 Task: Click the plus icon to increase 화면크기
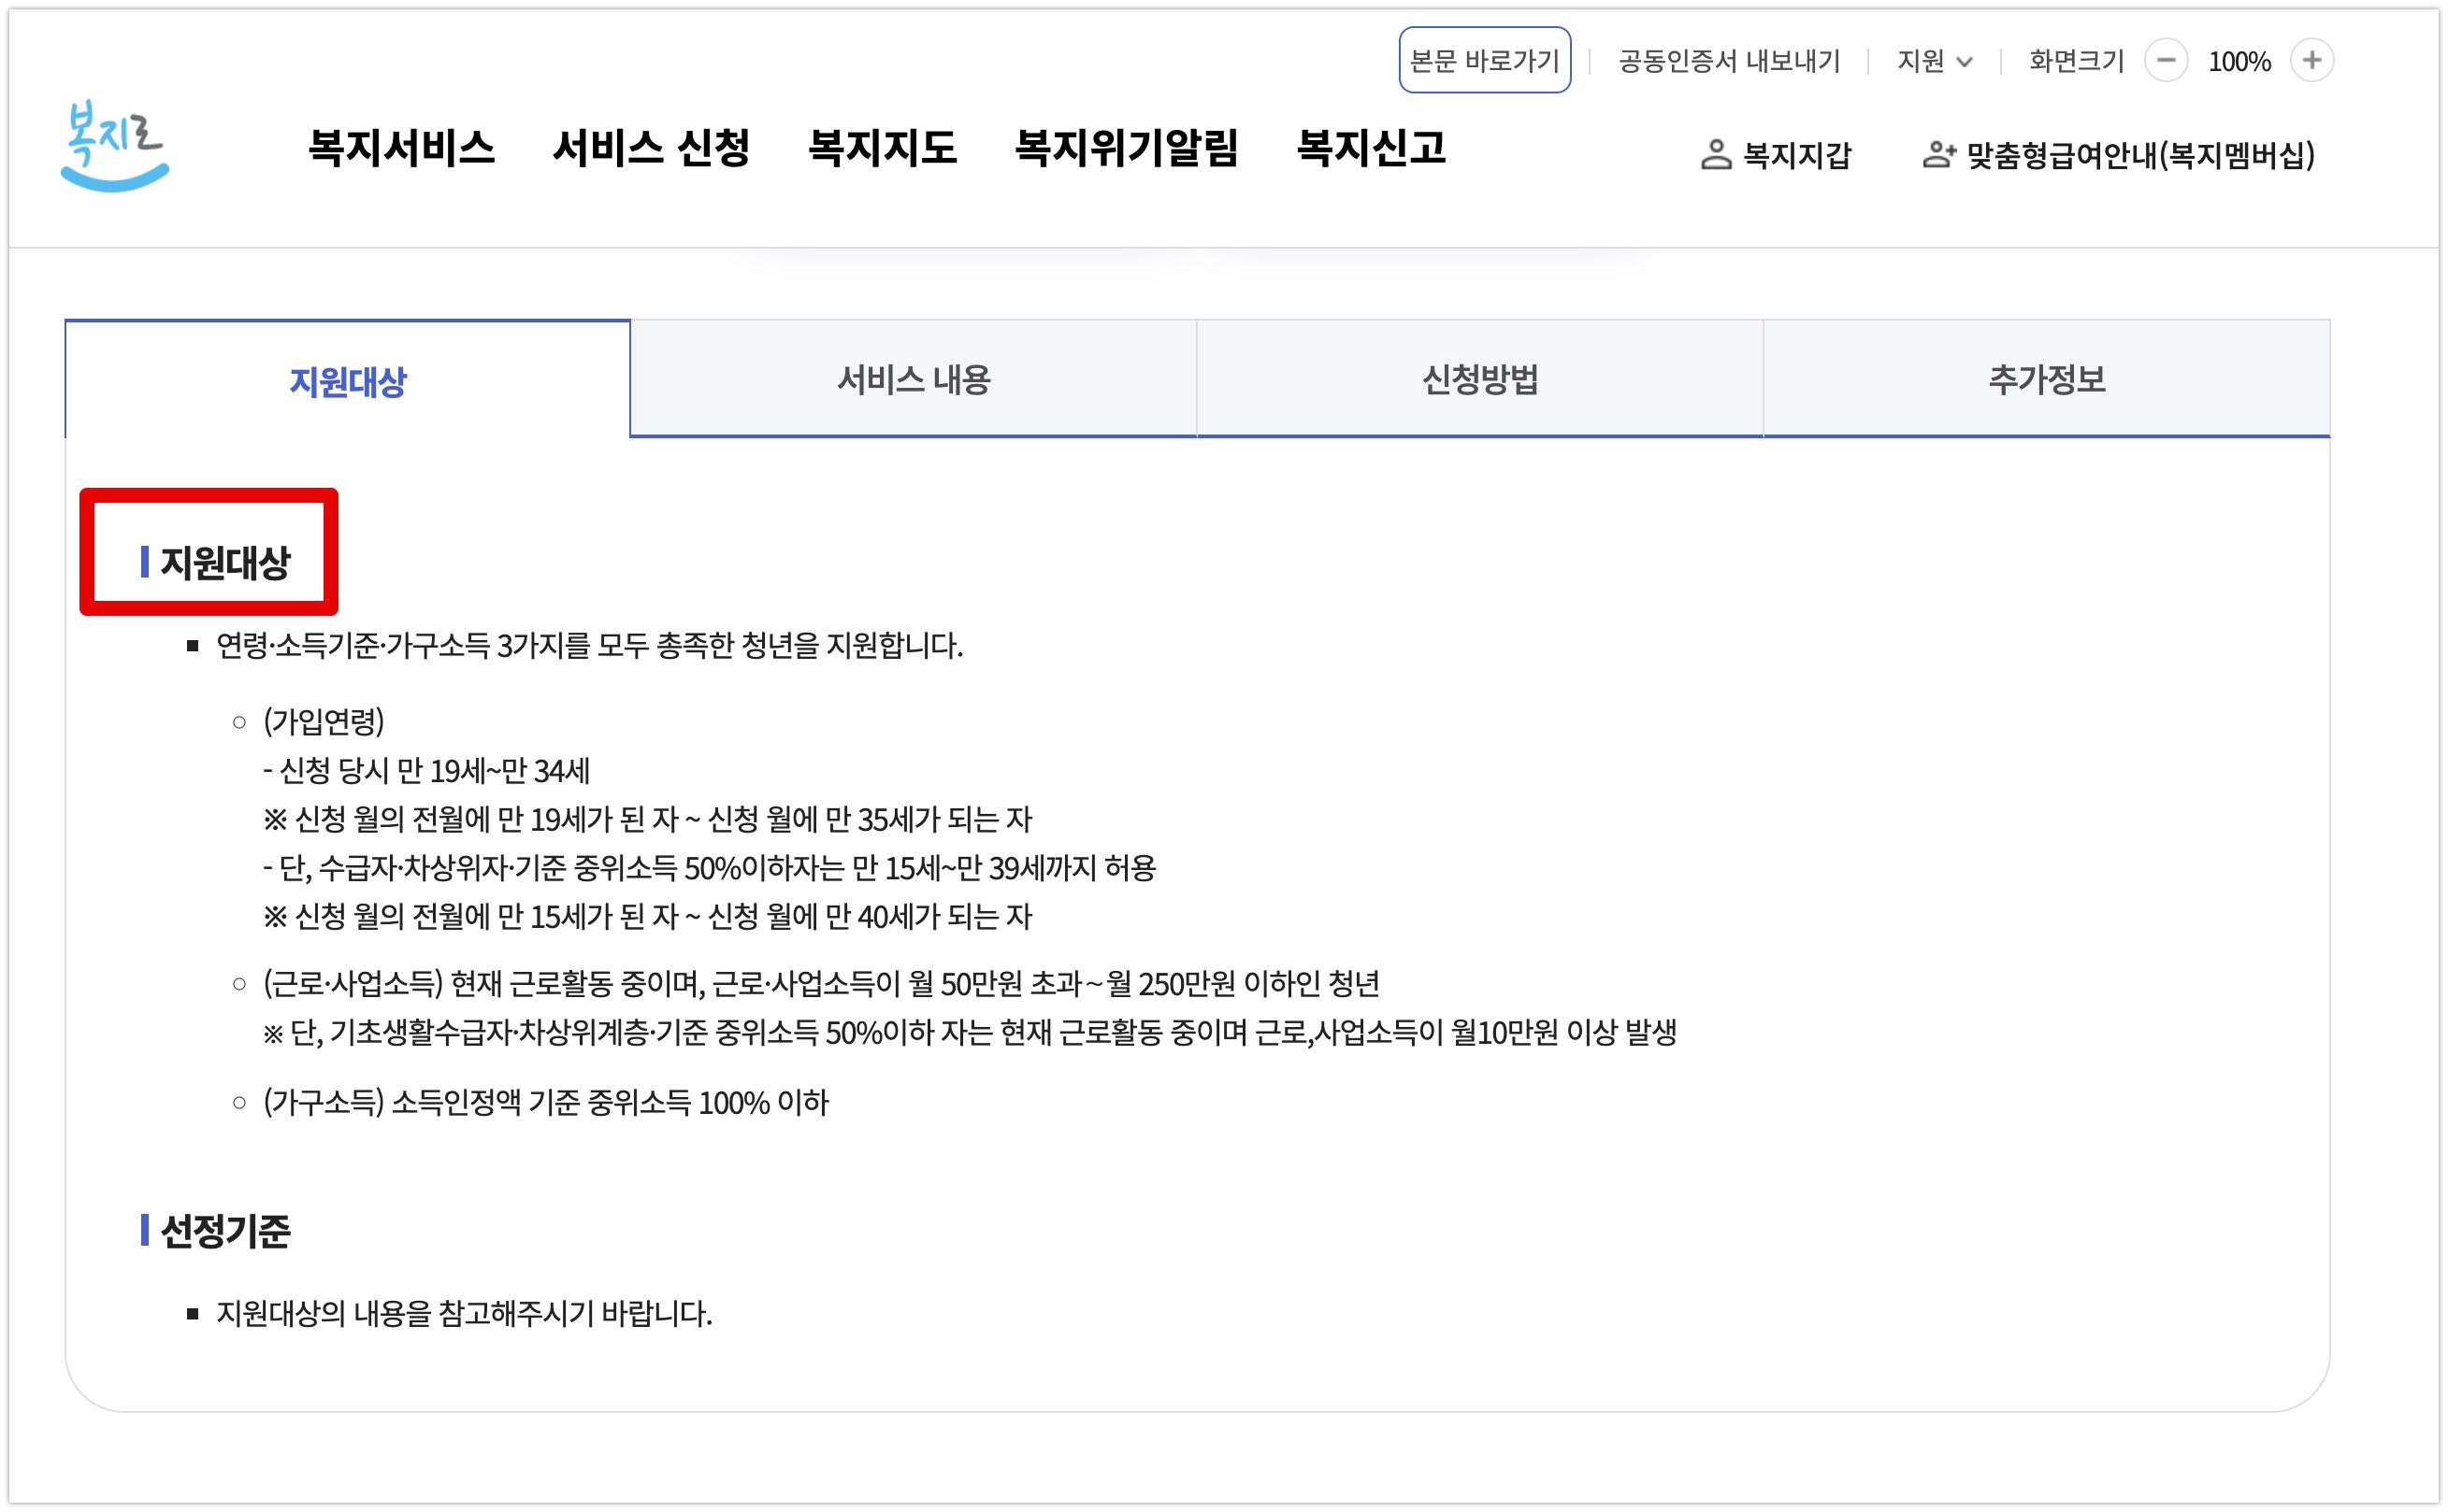point(2311,61)
